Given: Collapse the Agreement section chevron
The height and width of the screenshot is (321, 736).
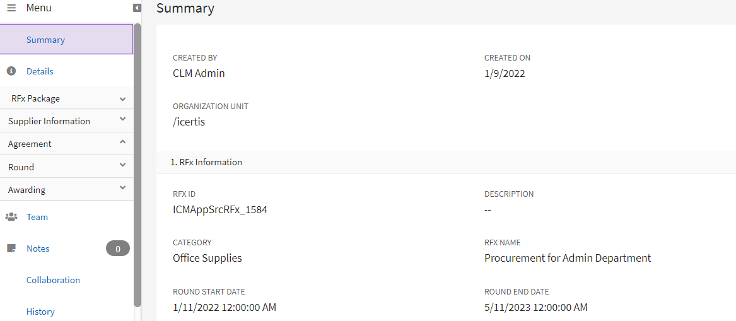Looking at the screenshot, I should coord(122,143).
